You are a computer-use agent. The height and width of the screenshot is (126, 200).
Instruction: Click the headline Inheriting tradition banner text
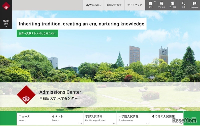tap(82, 24)
